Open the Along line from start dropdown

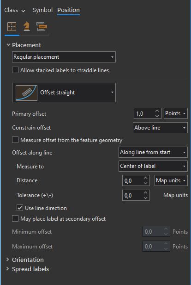coord(153,152)
